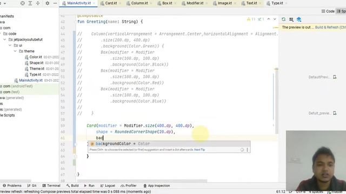Close the Modifier.kt tab
This screenshot has height=194, width=346.
click(x=207, y=3)
